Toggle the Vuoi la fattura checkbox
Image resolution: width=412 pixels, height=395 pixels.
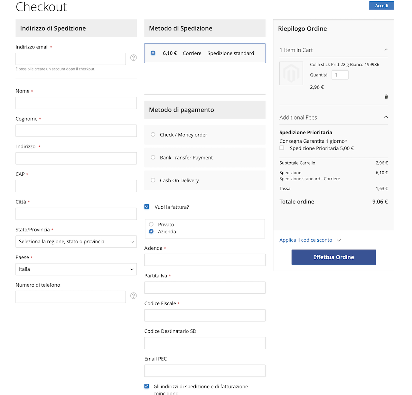(147, 207)
